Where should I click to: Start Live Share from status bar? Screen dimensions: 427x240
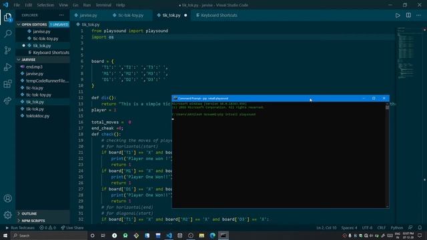[x=72, y=228]
